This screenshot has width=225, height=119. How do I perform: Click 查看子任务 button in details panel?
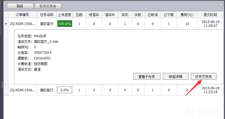pos(146,77)
